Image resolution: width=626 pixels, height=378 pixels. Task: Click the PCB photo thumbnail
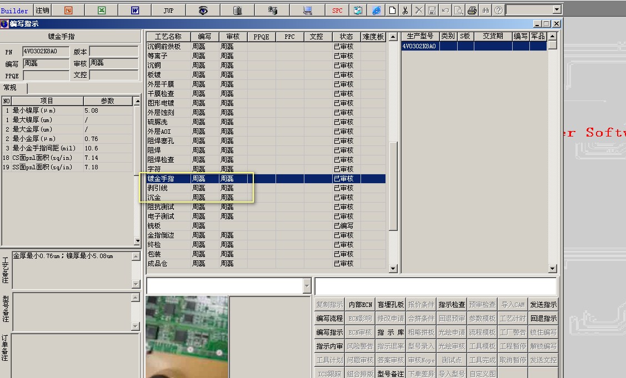coord(187,337)
